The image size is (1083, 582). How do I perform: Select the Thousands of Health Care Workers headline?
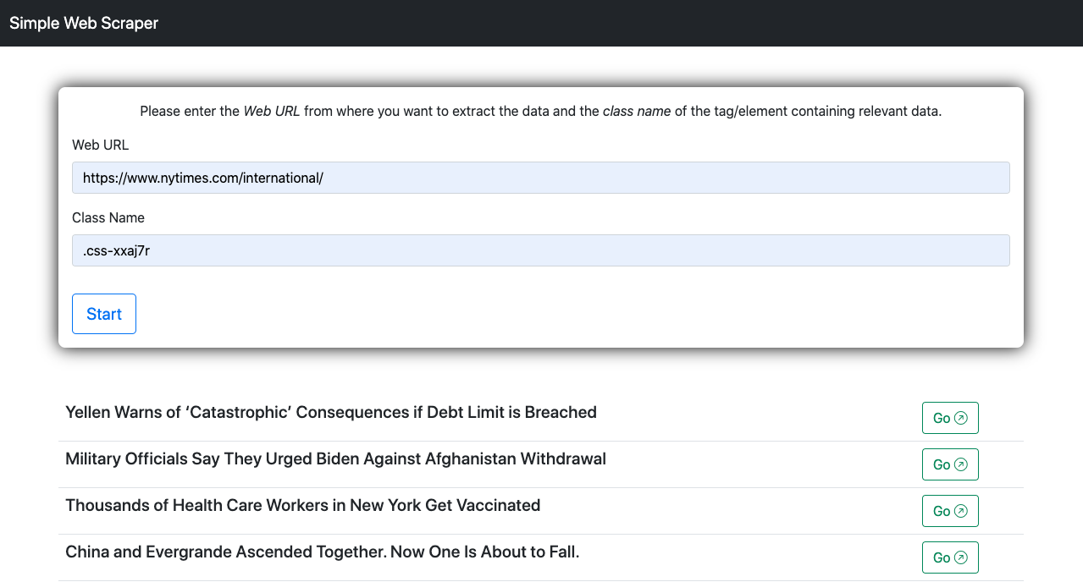[x=302, y=505]
